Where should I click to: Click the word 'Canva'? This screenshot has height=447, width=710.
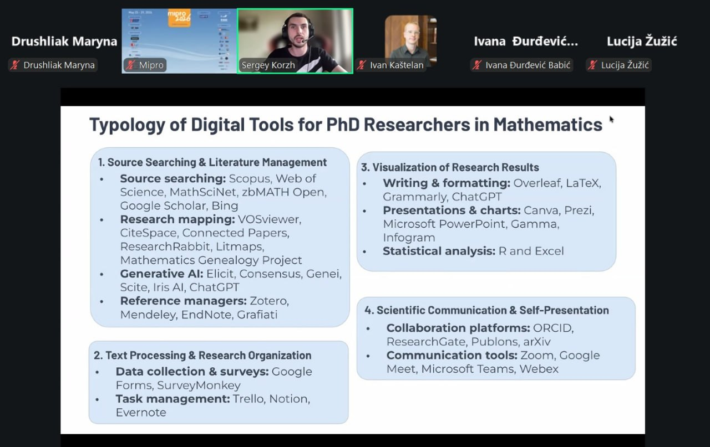pos(541,210)
